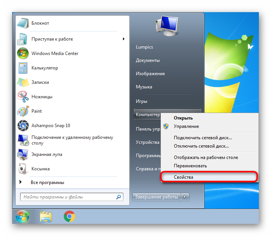Click the magnifier search icon

(118, 197)
